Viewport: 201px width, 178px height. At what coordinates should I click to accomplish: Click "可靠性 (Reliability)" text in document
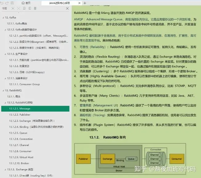(x=93, y=47)
